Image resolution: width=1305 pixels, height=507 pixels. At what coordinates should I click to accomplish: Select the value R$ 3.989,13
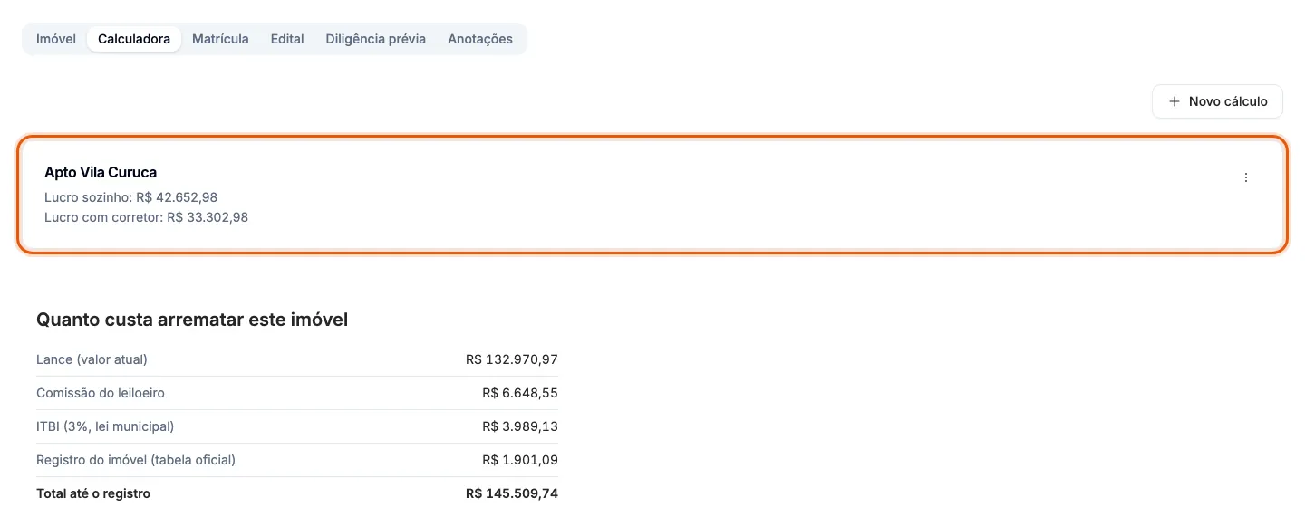coord(520,426)
